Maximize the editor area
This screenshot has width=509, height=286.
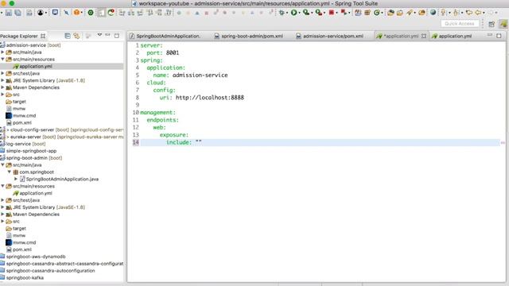pyautogui.click(x=499, y=36)
